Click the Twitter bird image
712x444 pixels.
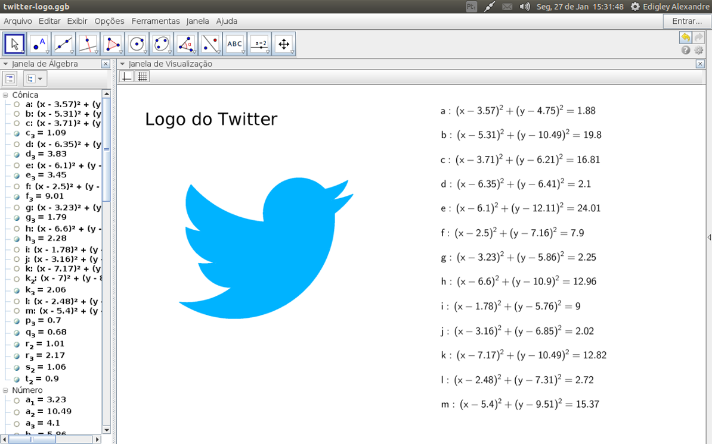266,248
